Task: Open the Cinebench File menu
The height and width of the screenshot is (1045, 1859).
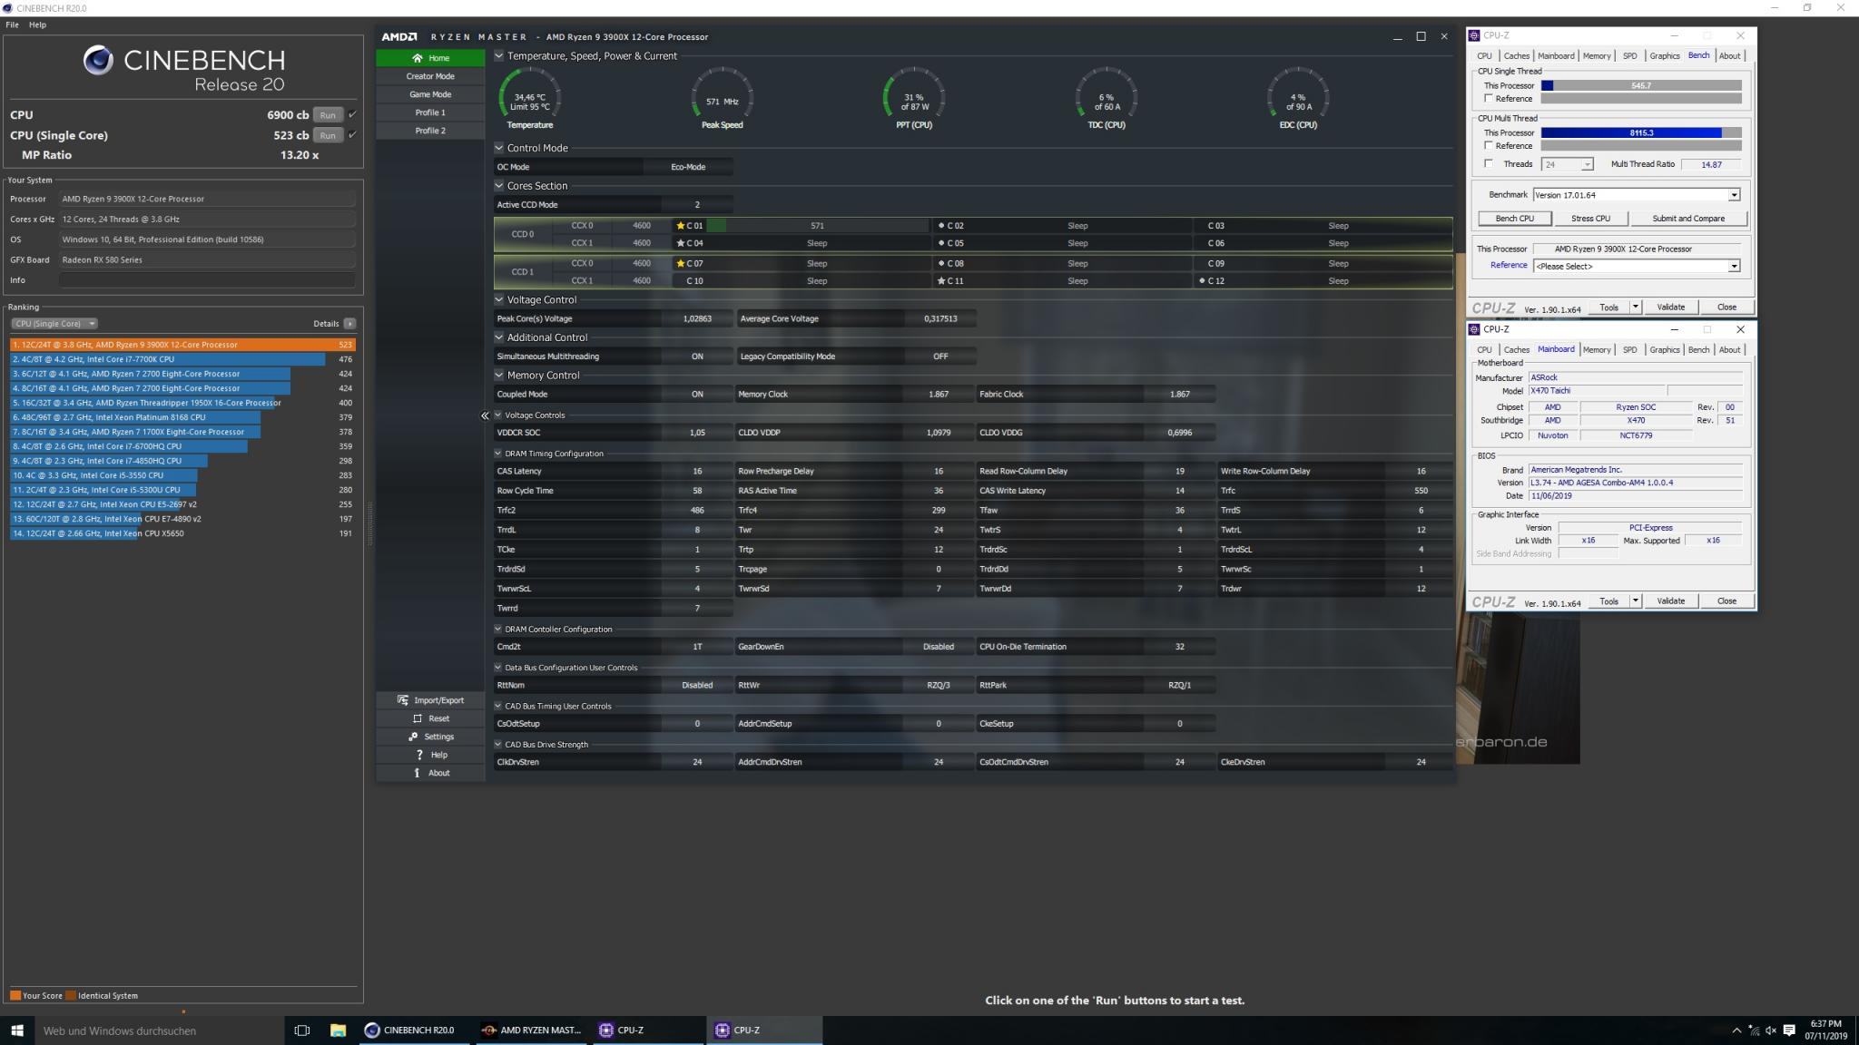Action: [x=13, y=24]
